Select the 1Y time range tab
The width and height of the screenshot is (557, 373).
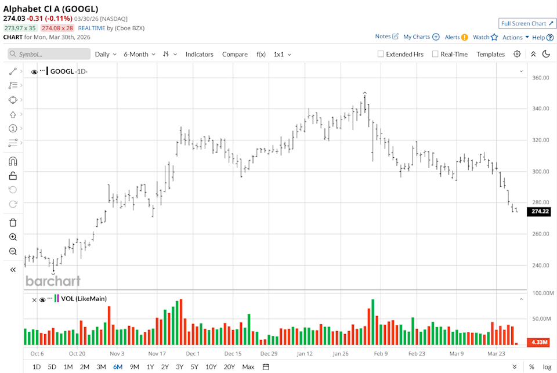(150, 367)
